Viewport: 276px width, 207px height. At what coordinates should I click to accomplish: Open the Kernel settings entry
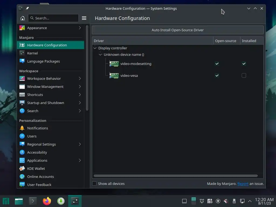pyautogui.click(x=50, y=53)
